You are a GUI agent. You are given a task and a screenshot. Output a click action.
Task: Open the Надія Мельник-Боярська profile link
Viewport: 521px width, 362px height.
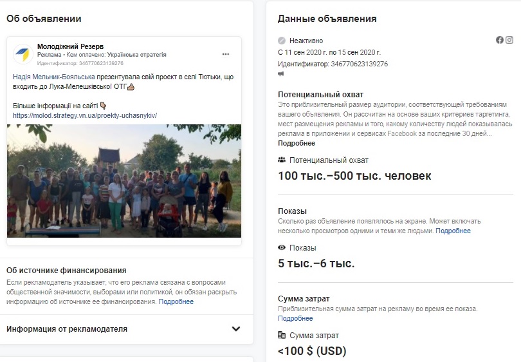click(53, 77)
